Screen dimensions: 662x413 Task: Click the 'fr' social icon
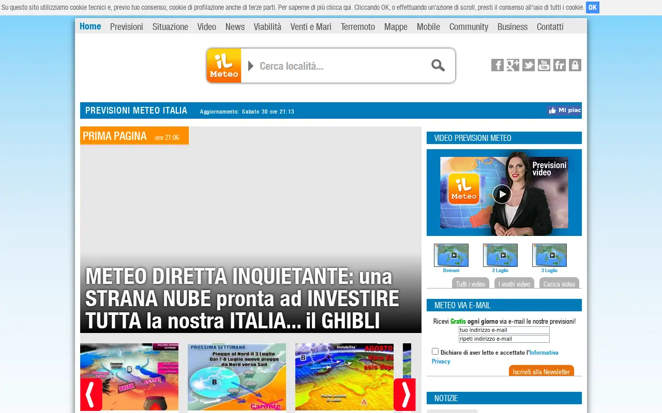(x=560, y=65)
